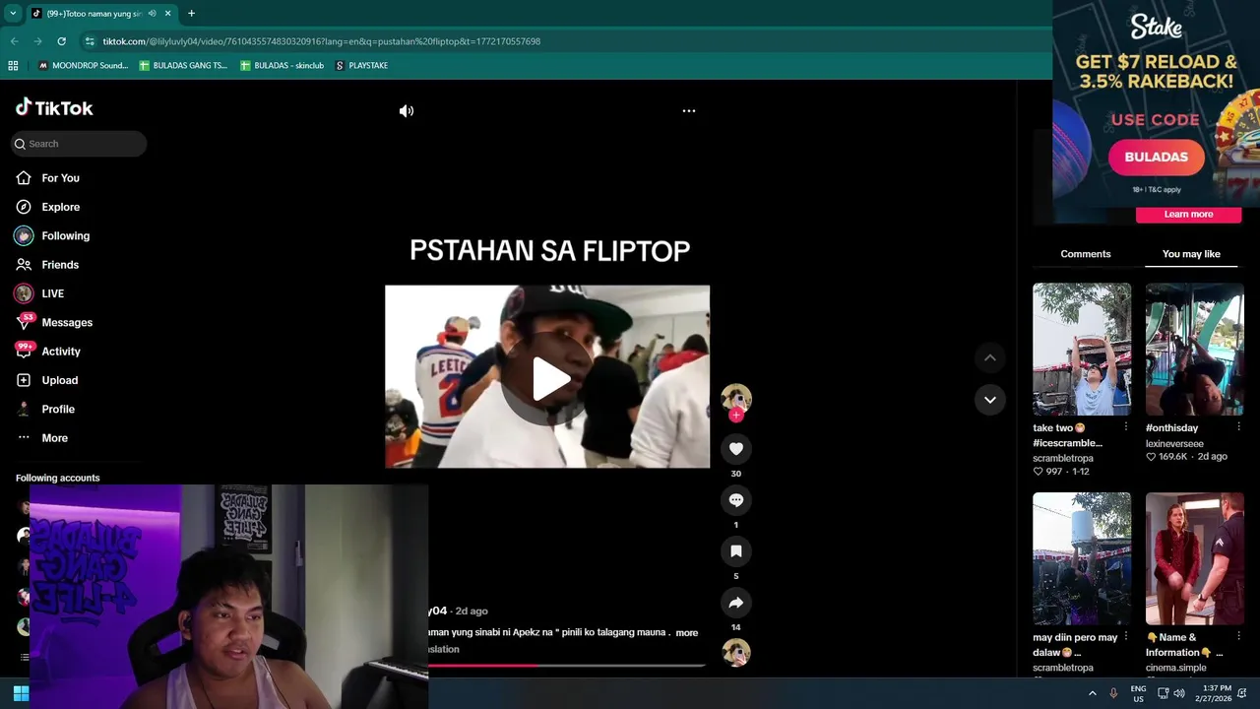Bookmark the video to favorites
The image size is (1260, 709).
pyautogui.click(x=735, y=551)
